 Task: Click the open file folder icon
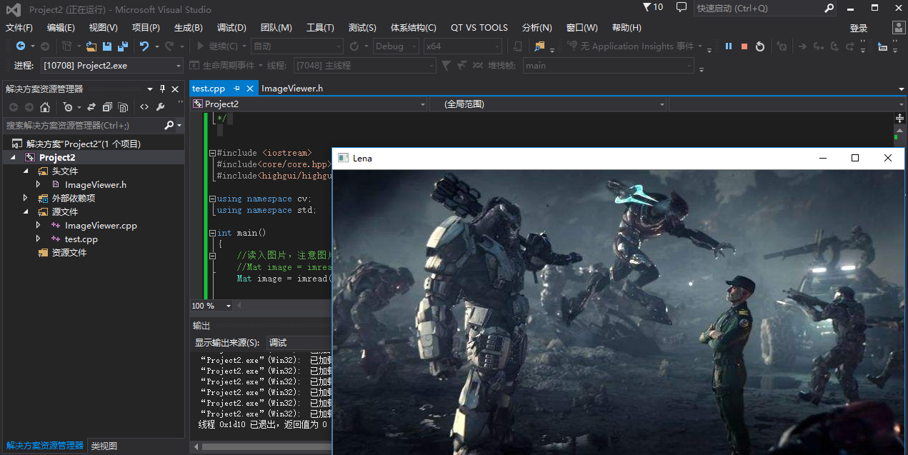click(91, 46)
